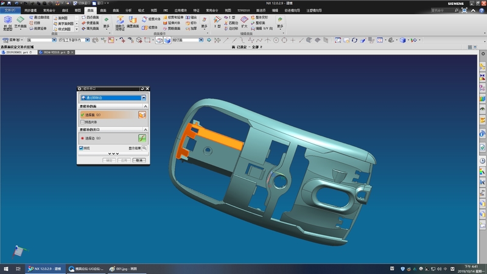The height and width of the screenshot is (274, 487).
Task: Click the select edge curve icon in dialog
Action: [x=142, y=138]
